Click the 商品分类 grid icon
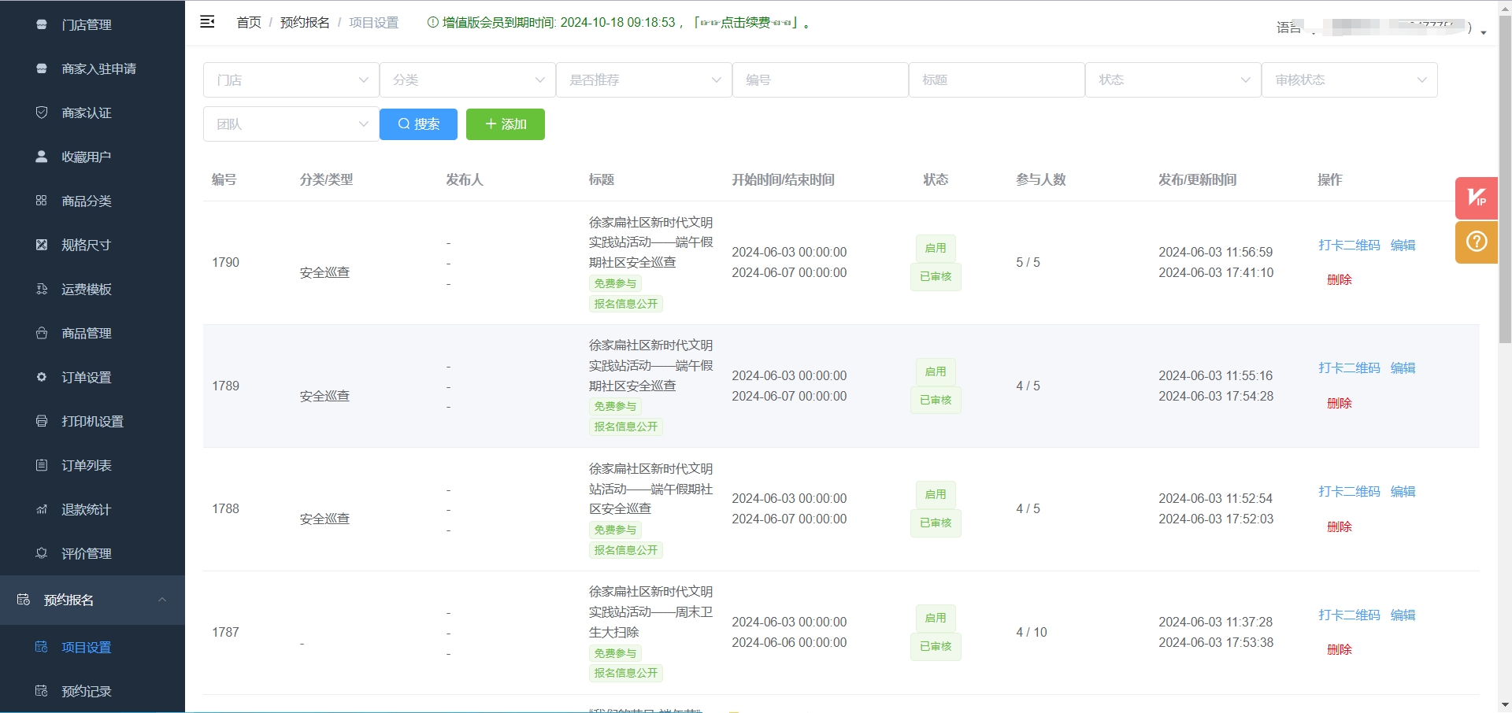Image resolution: width=1512 pixels, height=713 pixels. (x=42, y=201)
